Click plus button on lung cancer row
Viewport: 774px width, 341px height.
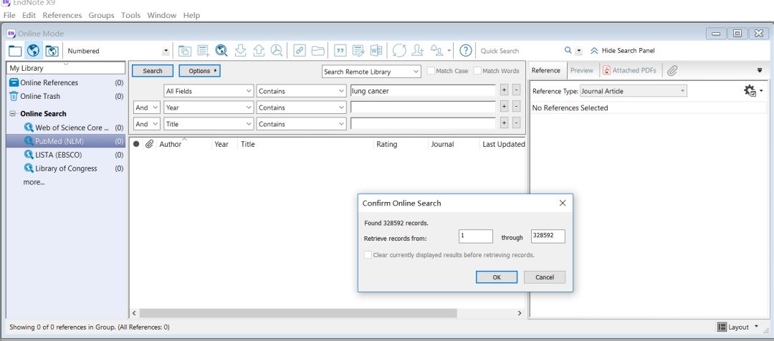tap(504, 91)
